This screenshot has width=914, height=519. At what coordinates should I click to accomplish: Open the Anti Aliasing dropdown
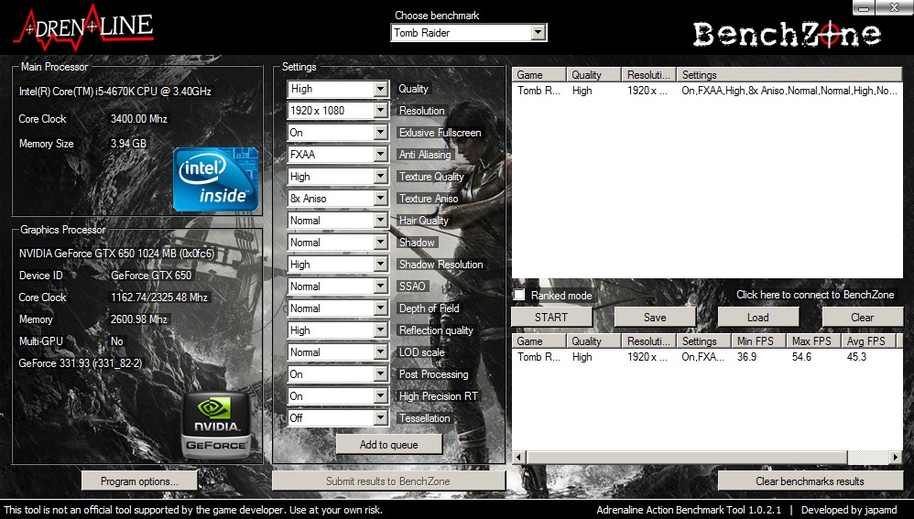tap(338, 155)
